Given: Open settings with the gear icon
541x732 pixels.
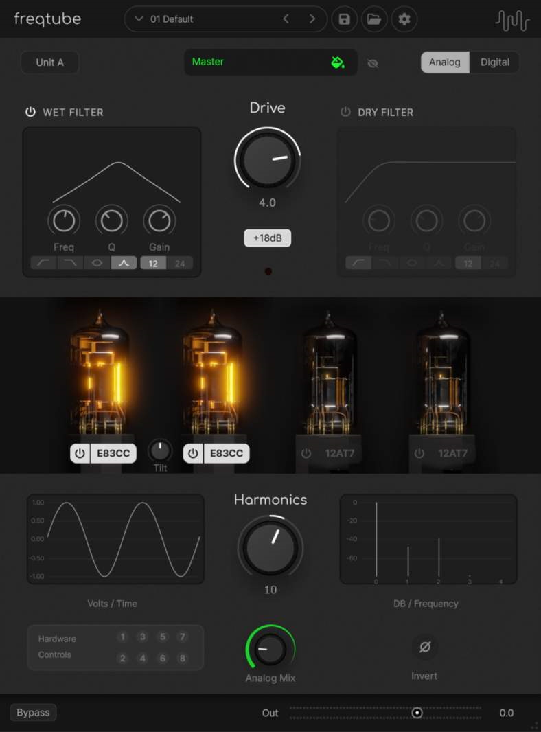Looking at the screenshot, I should coord(404,19).
